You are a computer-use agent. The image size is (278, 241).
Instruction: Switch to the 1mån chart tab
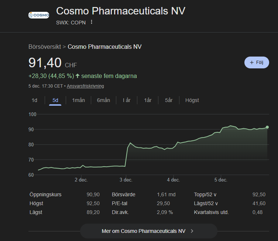78,100
